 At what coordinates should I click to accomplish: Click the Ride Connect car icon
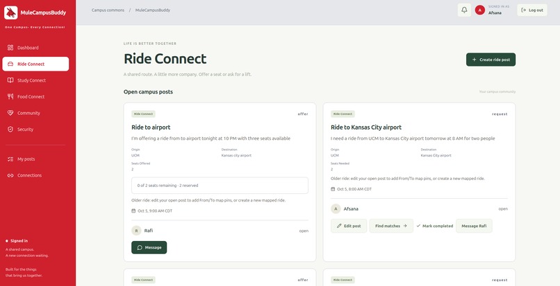coord(10,64)
